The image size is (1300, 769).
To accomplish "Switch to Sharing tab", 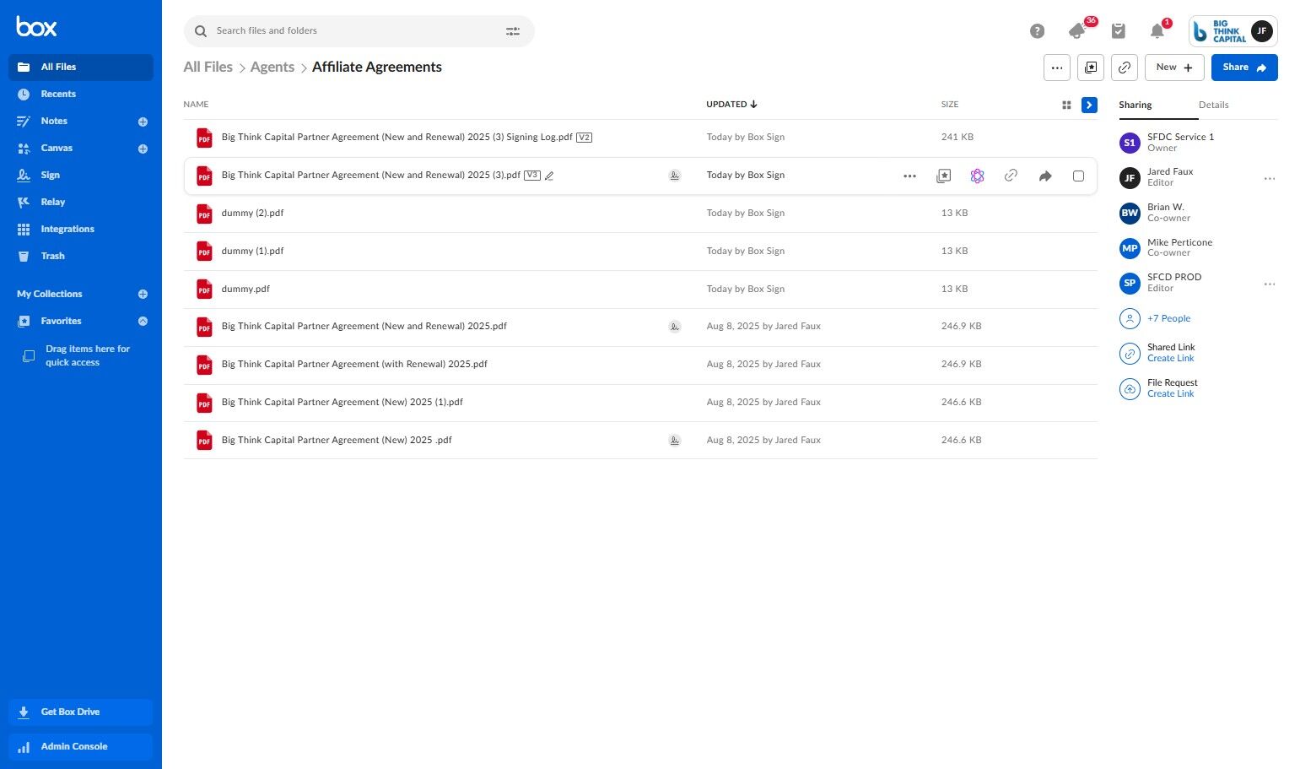I will (x=1135, y=106).
